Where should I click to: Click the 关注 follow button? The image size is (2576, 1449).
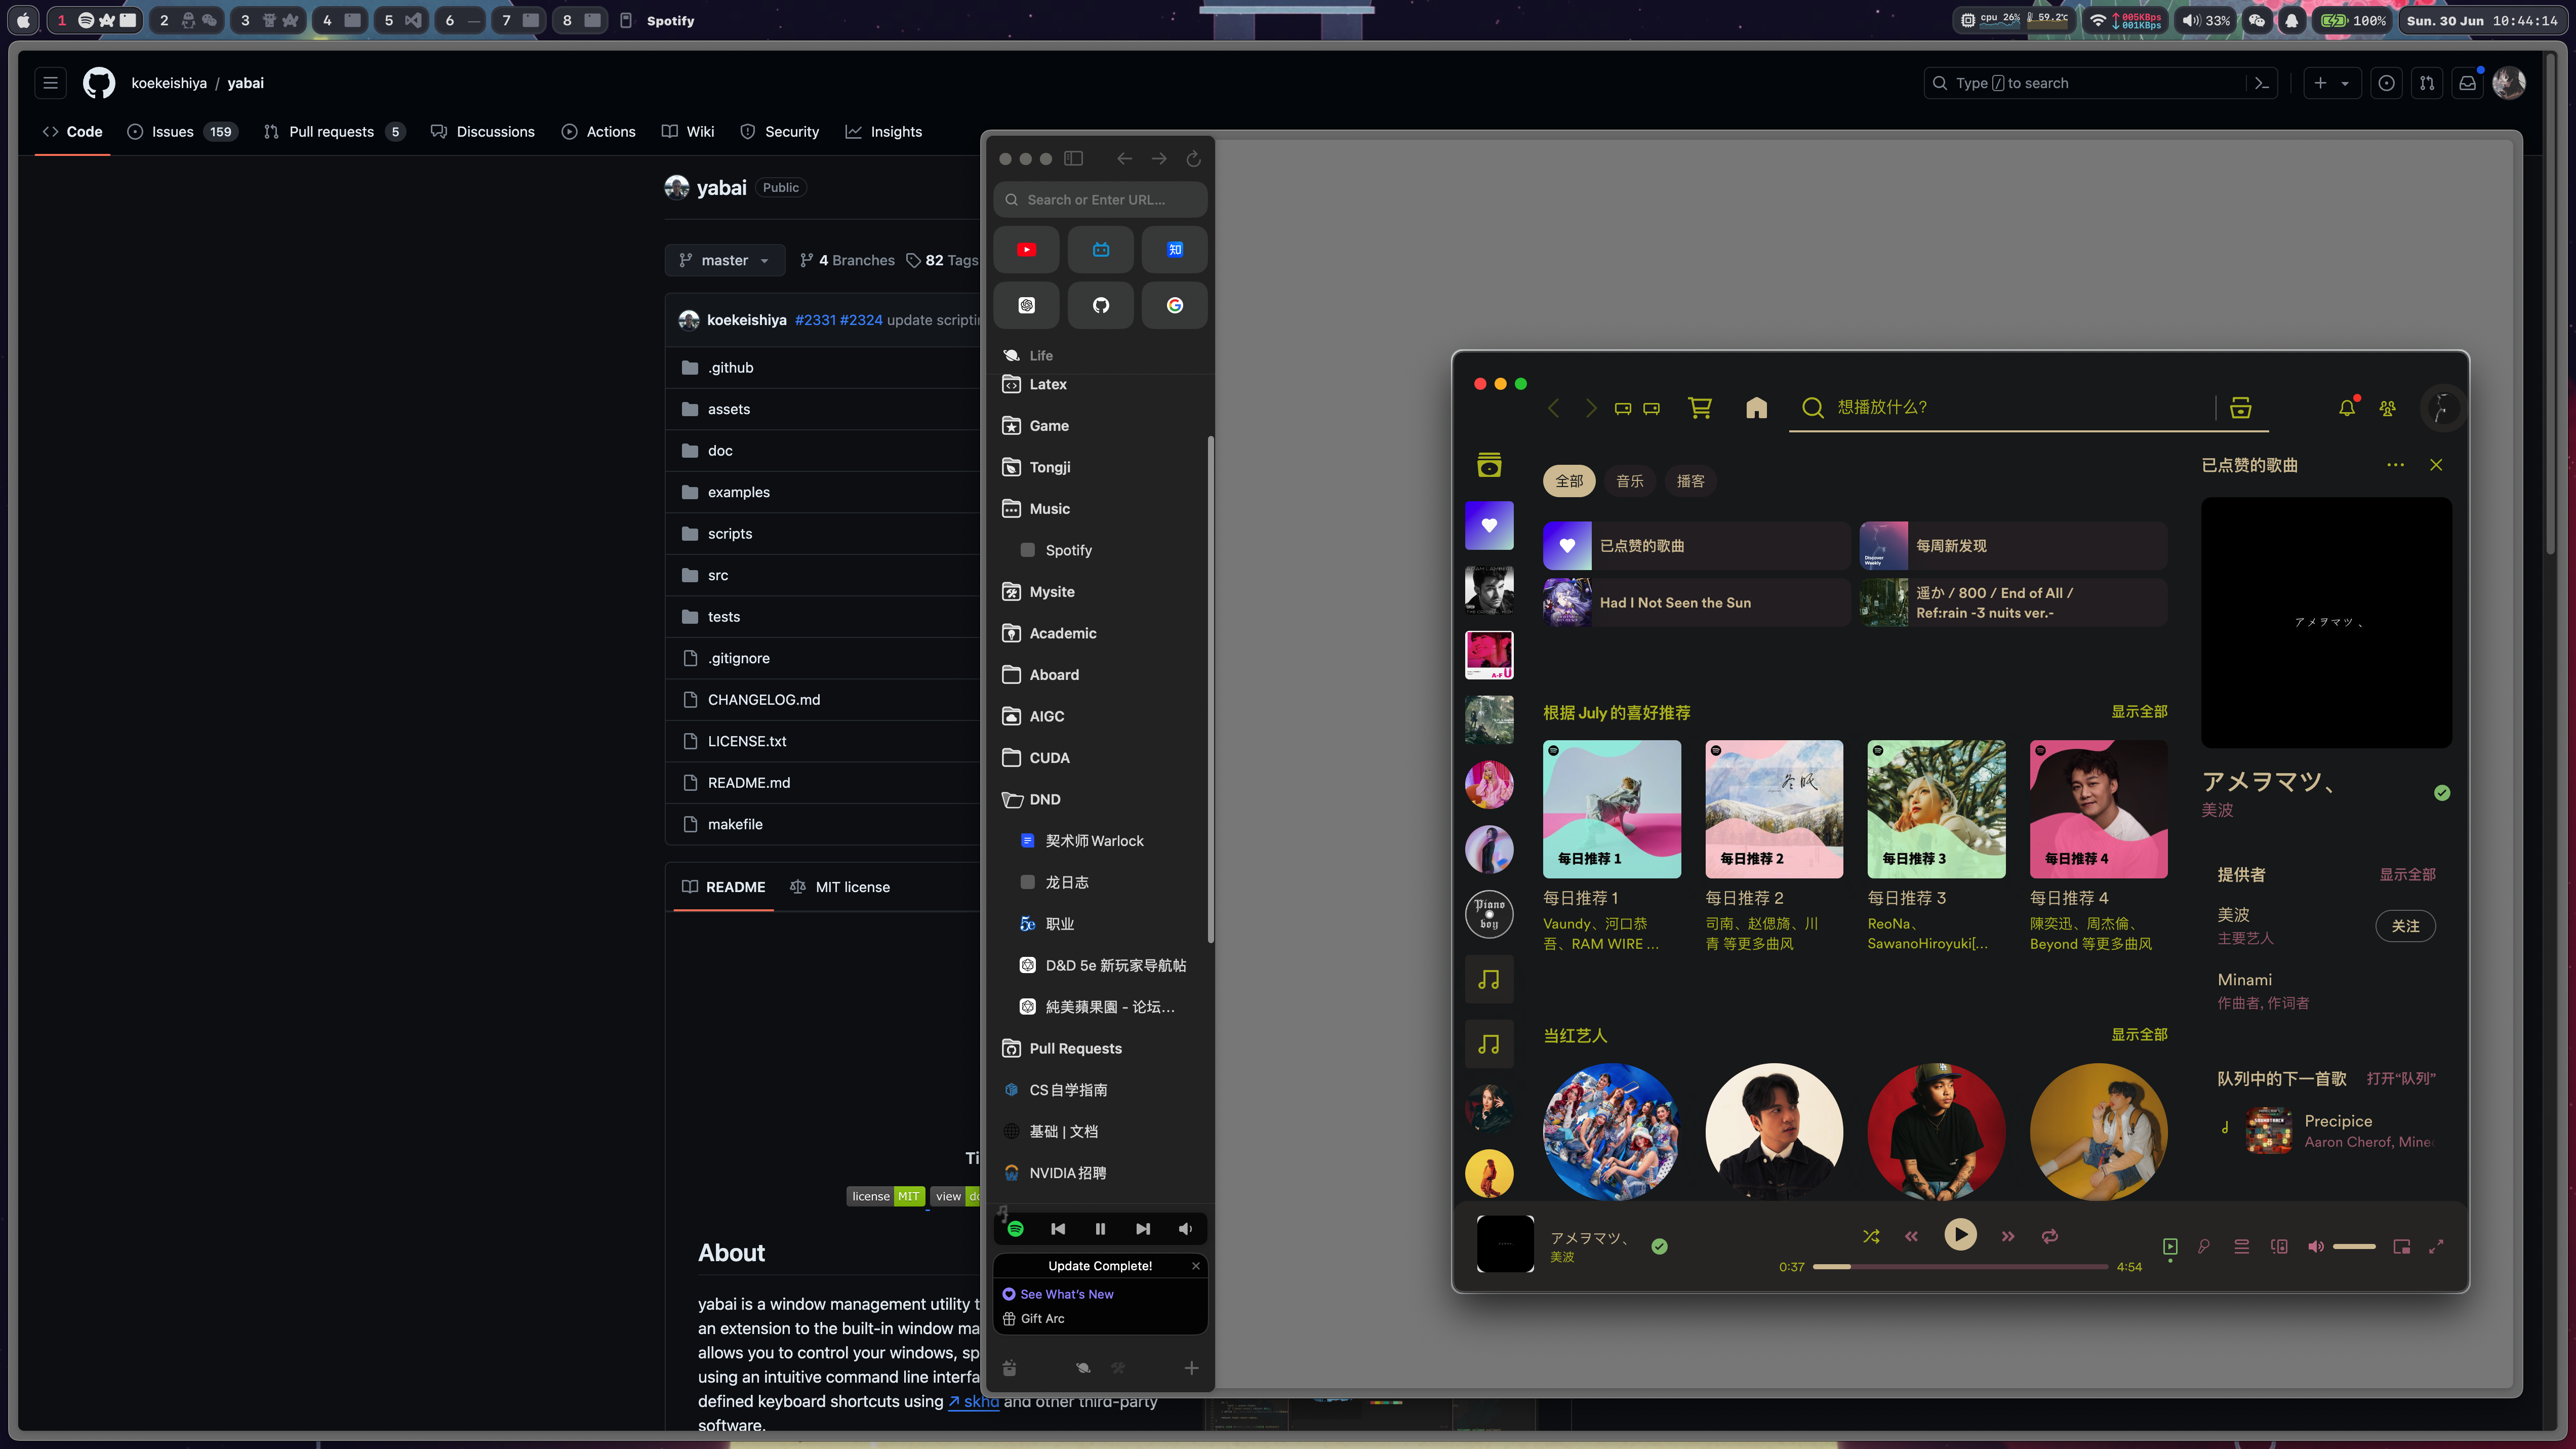[2405, 926]
